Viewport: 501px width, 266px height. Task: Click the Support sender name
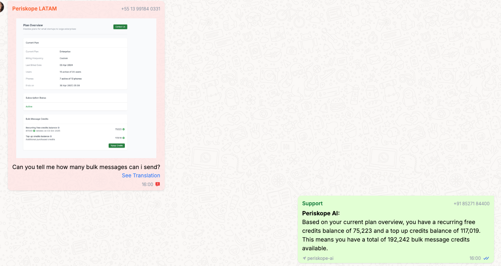312,204
